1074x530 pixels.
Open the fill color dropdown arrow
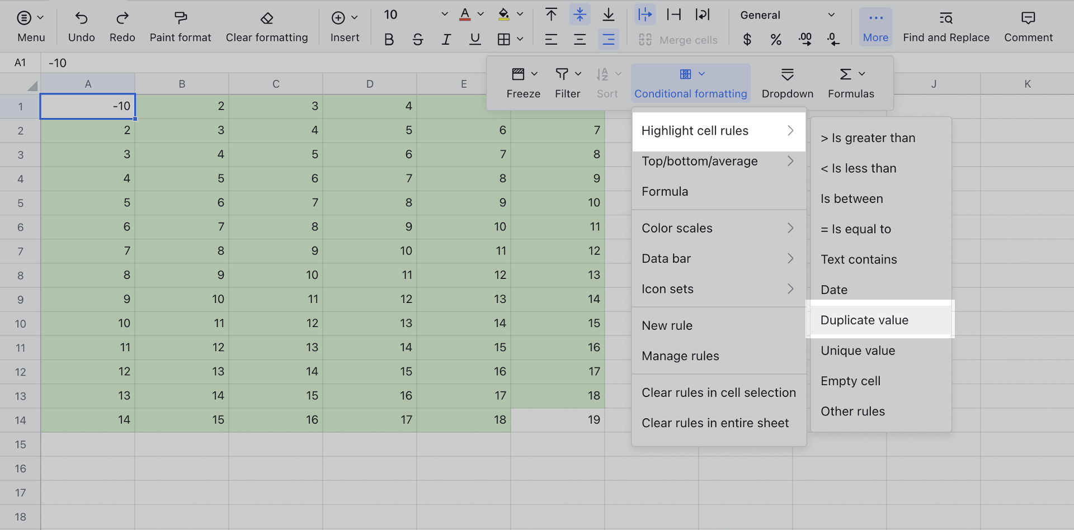[521, 14]
